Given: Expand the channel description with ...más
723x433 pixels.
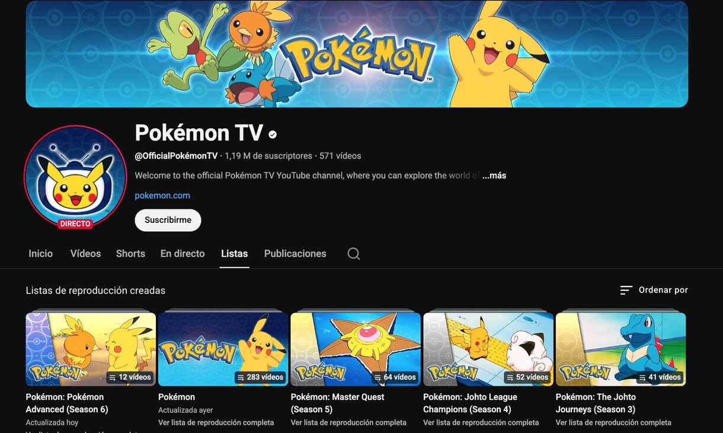Looking at the screenshot, I should click(x=494, y=175).
